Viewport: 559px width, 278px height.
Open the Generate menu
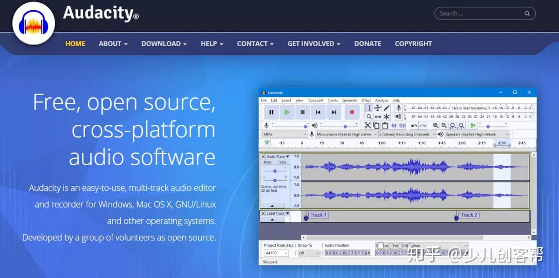pyautogui.click(x=350, y=100)
